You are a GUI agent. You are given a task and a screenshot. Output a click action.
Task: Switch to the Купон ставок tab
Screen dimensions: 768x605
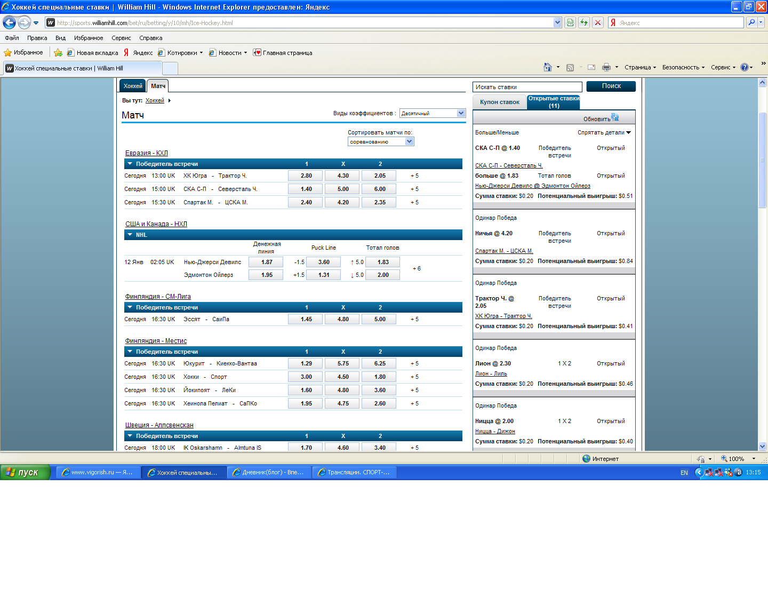pos(499,102)
